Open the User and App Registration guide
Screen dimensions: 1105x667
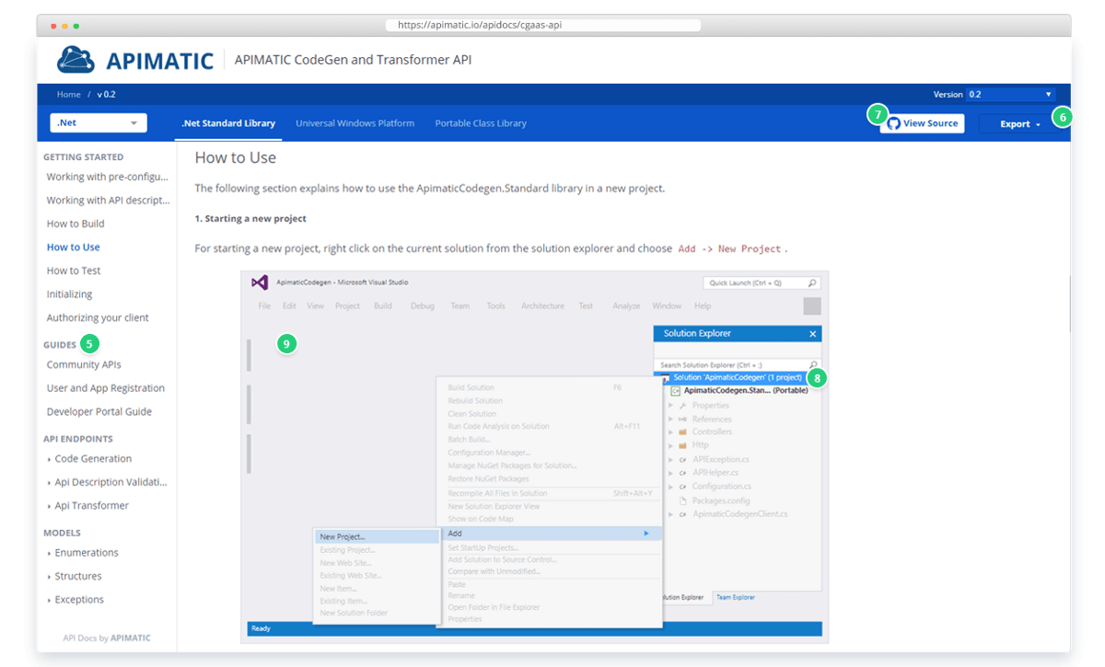point(106,388)
